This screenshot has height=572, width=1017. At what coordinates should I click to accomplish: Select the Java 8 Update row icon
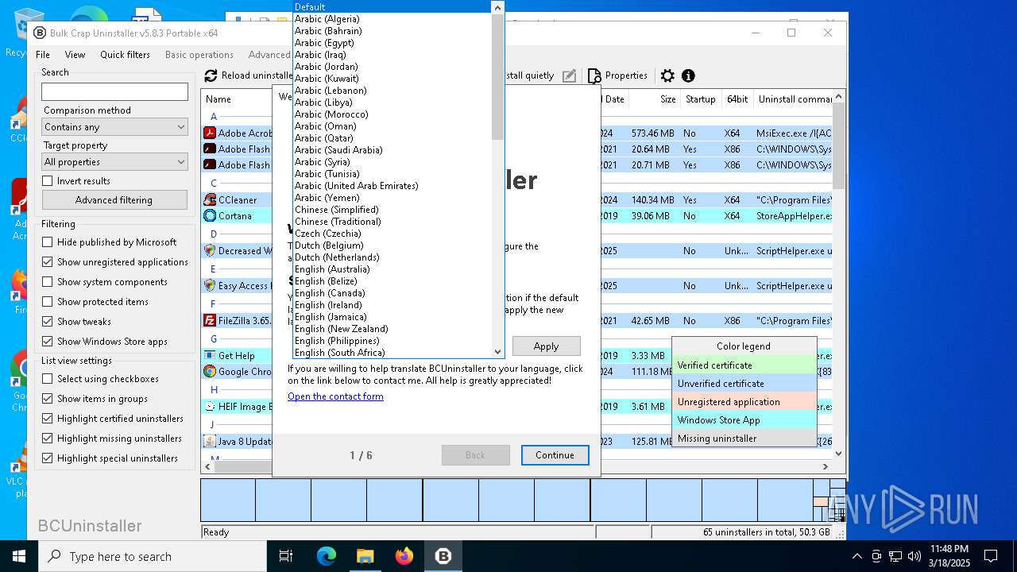(210, 442)
